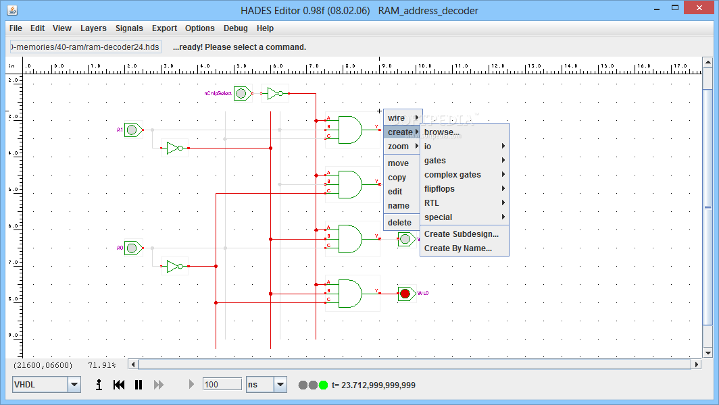Expand the io component submenu
719x405 pixels.
464,146
